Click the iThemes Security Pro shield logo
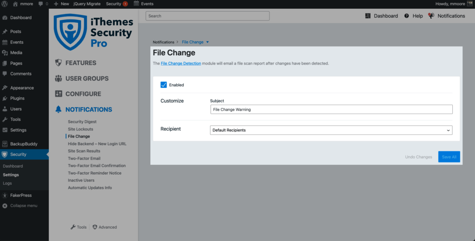 click(x=71, y=32)
